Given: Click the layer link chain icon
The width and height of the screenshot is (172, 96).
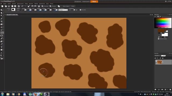Looking at the screenshot, I should point(160,58).
